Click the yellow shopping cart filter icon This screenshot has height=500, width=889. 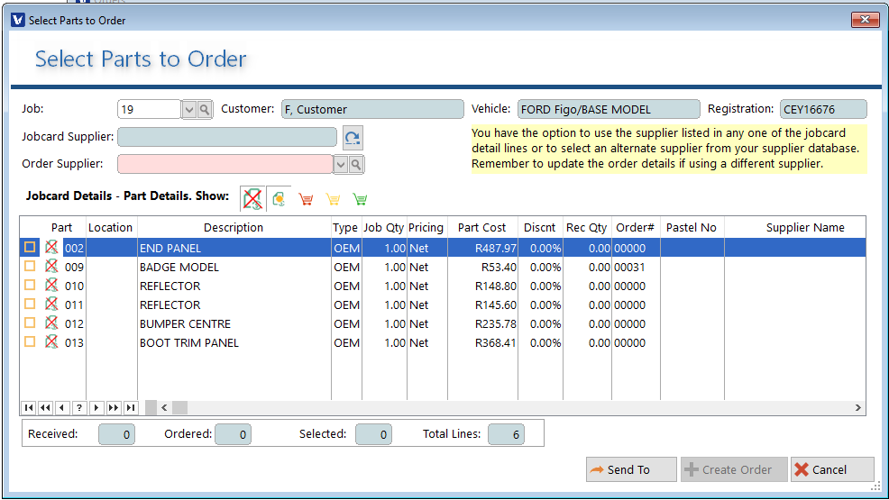click(x=333, y=199)
